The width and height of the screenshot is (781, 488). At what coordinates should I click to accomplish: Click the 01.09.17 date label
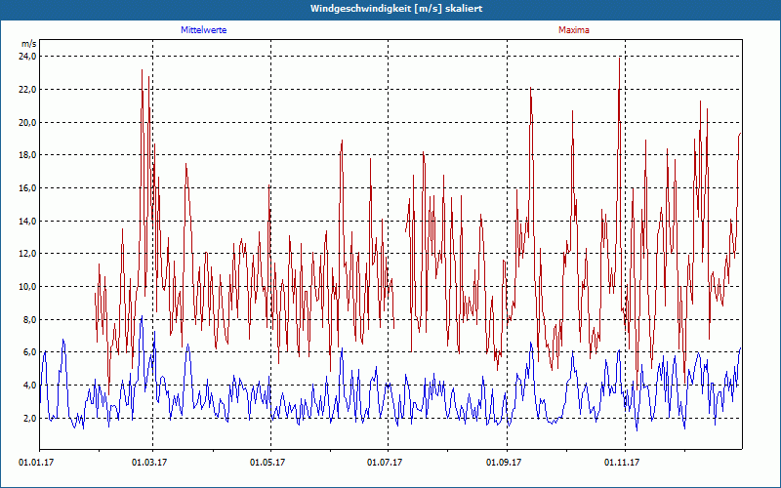[504, 463]
